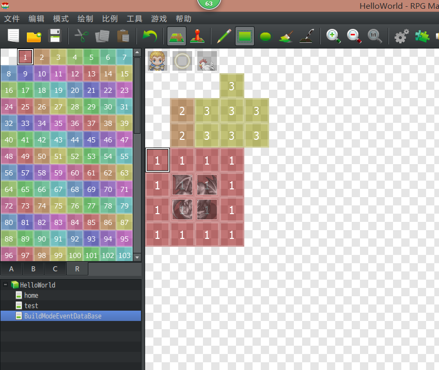Open the 游戏 menu
Image resolution: width=439 pixels, height=370 pixels.
pos(159,19)
